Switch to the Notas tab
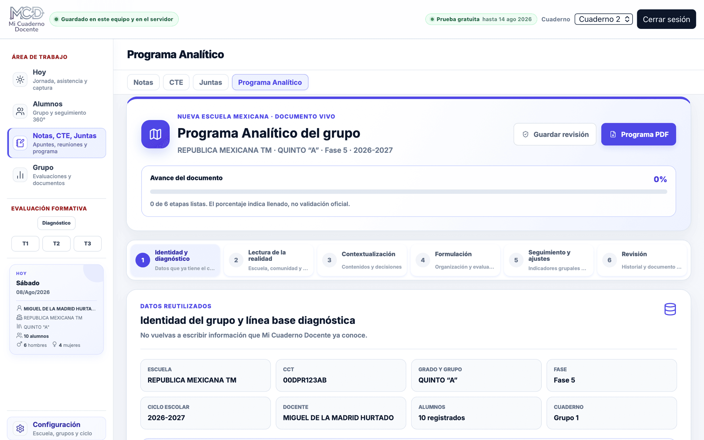The width and height of the screenshot is (704, 440). click(143, 82)
